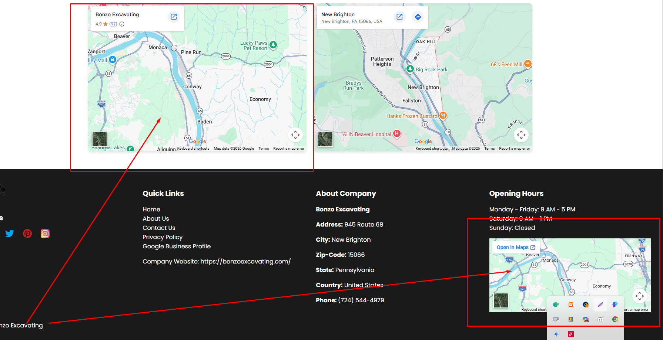Image resolution: width=663 pixels, height=340 pixels.
Task: Switch the New Brighton map to satellite view
Action: point(325,139)
